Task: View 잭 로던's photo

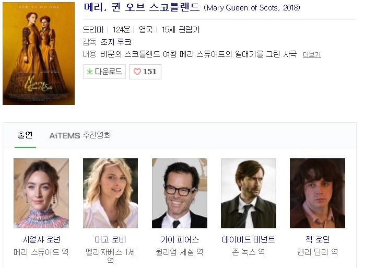Action: (318, 193)
